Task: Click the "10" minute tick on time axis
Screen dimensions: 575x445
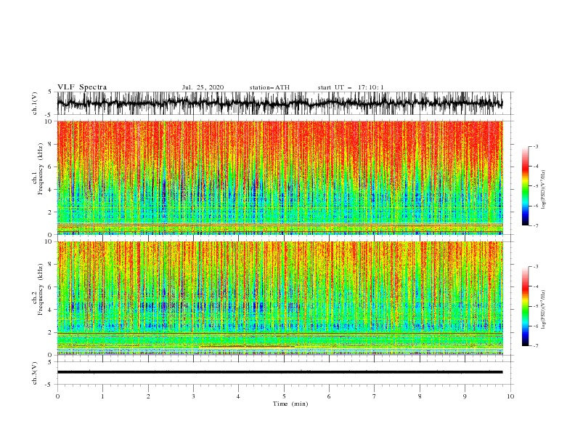Action: coord(510,396)
